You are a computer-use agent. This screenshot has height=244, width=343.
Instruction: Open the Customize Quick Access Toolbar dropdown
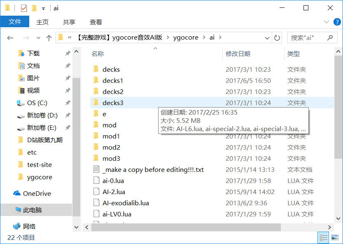point(44,9)
